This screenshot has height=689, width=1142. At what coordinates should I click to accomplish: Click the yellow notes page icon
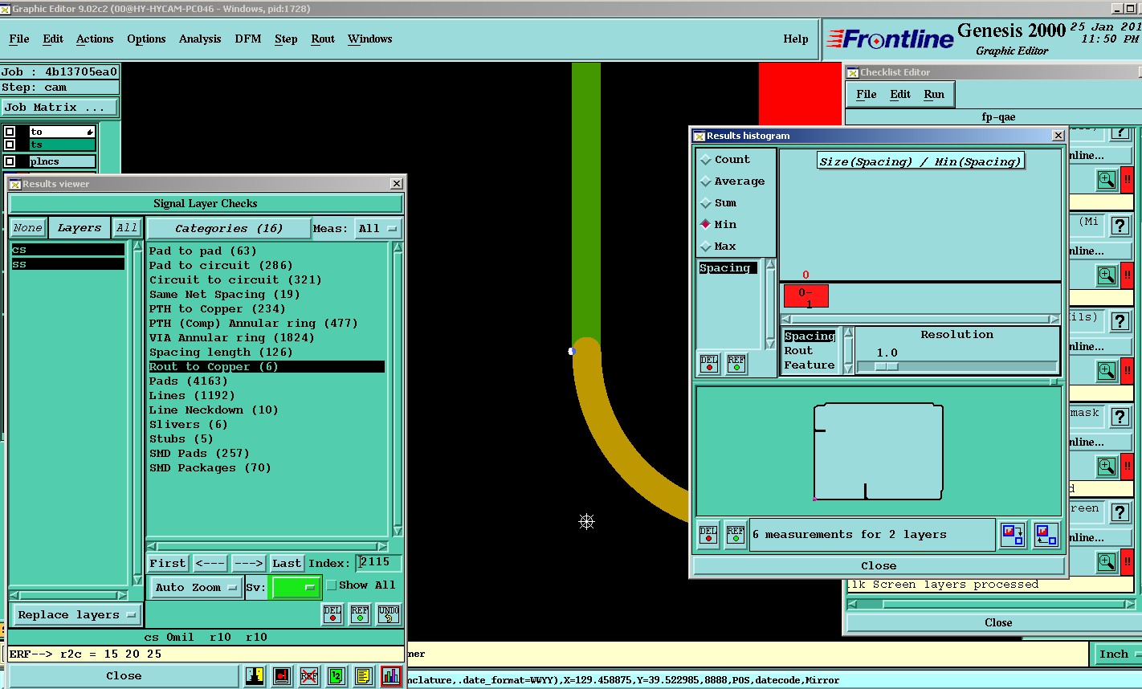(x=364, y=676)
